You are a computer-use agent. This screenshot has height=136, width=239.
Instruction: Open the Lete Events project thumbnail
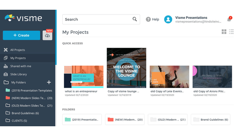point(169,77)
